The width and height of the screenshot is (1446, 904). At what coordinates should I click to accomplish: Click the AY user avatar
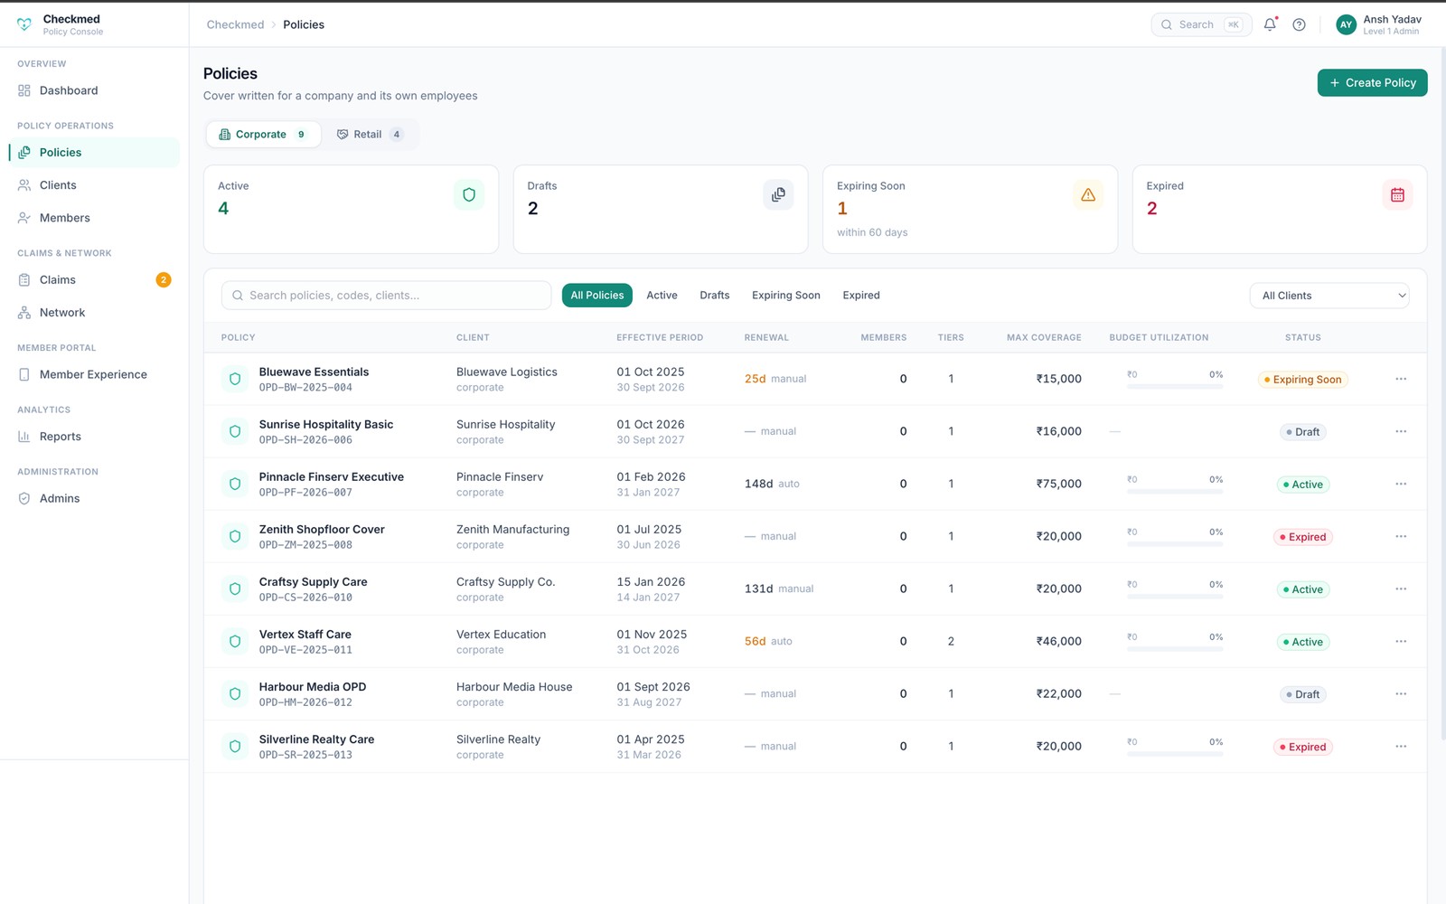point(1346,24)
